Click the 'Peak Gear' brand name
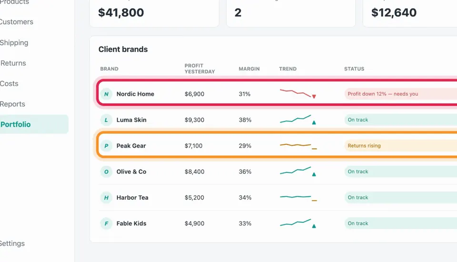 131,146
